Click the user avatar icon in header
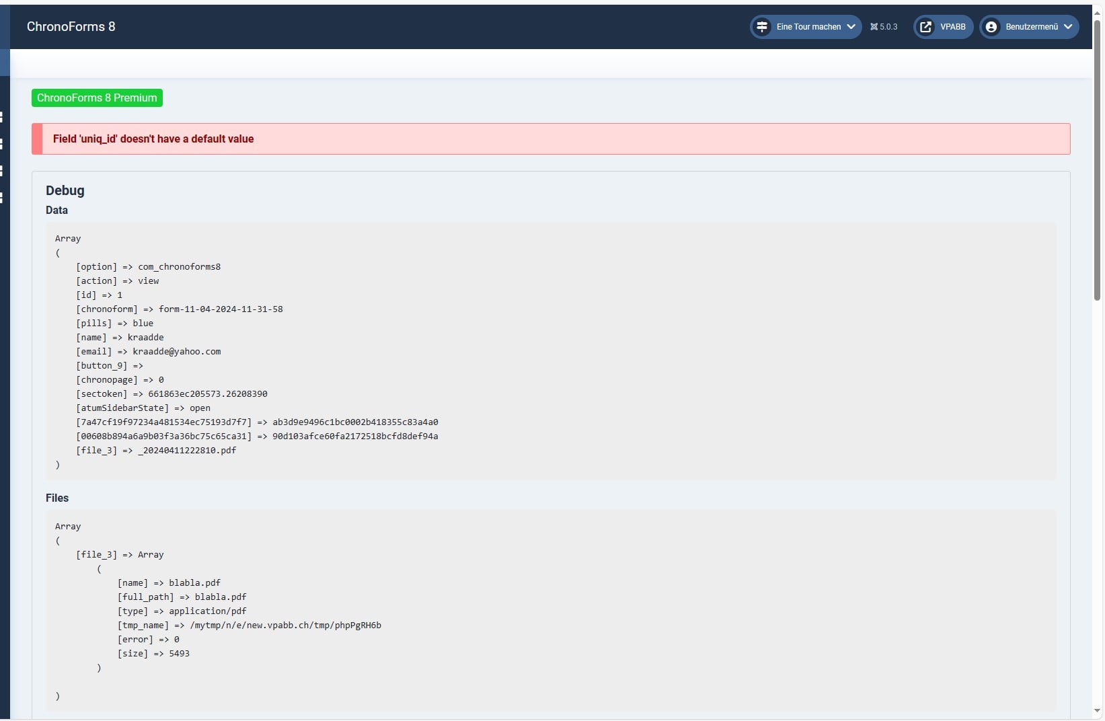 click(991, 27)
